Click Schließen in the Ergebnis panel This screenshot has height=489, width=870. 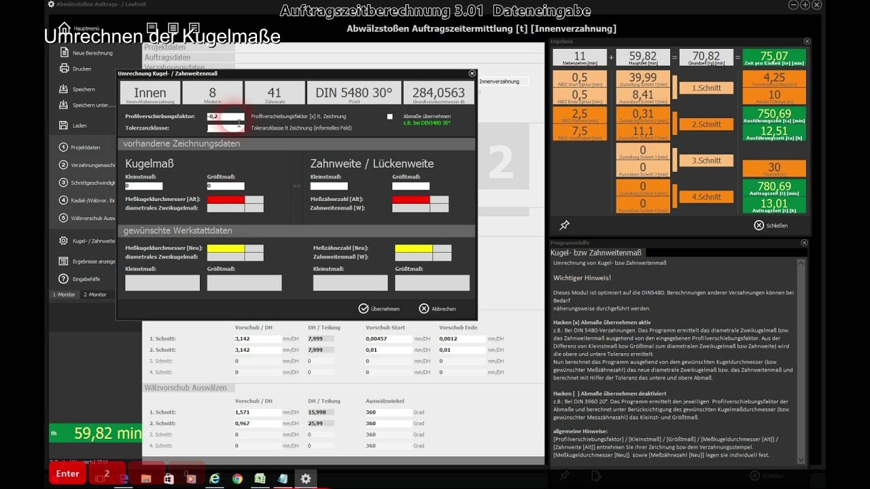771,225
